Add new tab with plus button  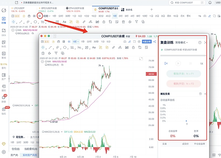click(x=151, y=10)
